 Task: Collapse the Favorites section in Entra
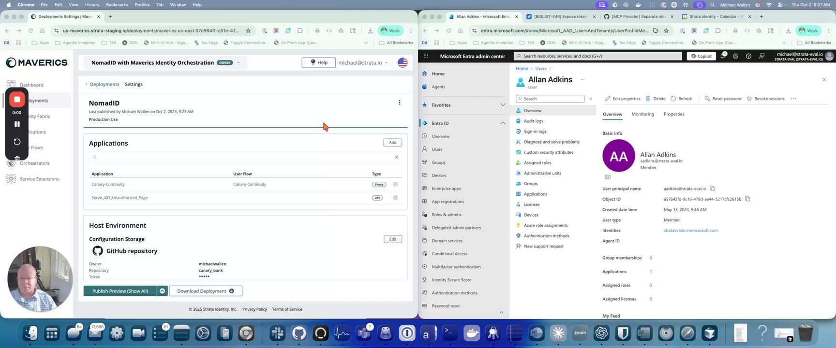point(503,105)
